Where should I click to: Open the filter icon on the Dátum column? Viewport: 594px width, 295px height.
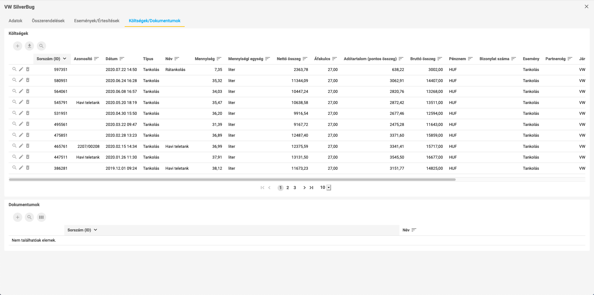pos(122,59)
